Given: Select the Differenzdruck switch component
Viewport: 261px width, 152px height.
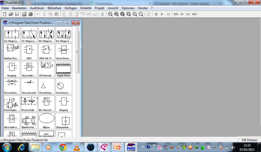Looking at the screenshot, I should pos(46,69).
